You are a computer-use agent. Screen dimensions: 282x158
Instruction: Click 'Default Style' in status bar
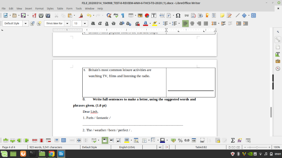click(x=90, y=147)
